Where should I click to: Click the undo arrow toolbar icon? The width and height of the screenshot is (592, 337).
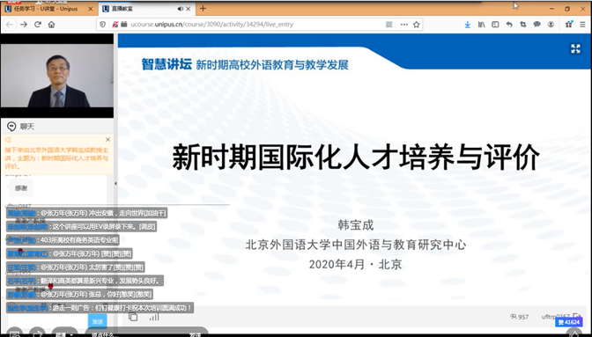(x=509, y=25)
